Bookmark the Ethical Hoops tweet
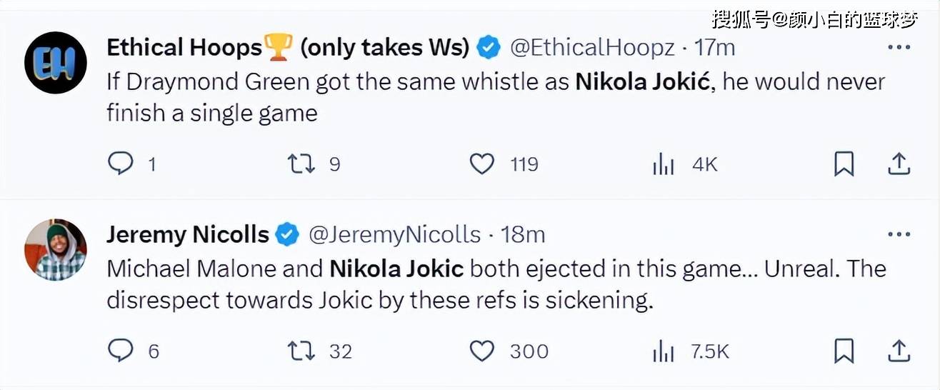This screenshot has height=390, width=940. (x=844, y=164)
